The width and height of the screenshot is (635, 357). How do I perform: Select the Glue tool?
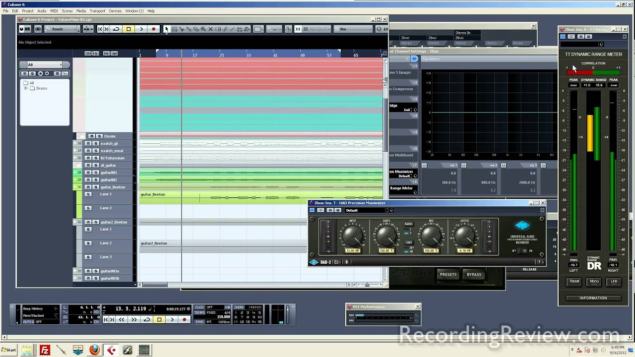pyautogui.click(x=189, y=29)
